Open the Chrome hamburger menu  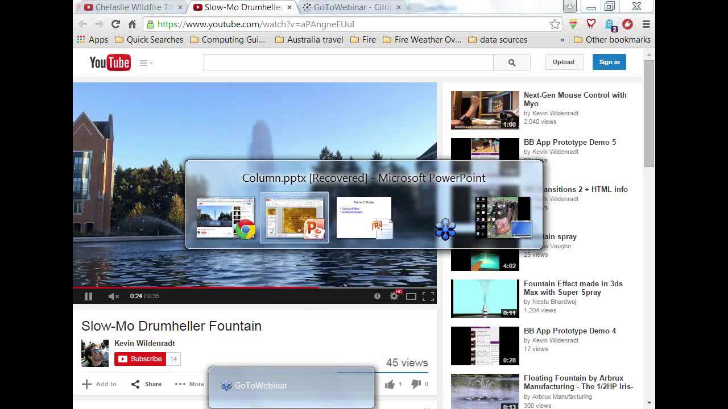tap(646, 24)
